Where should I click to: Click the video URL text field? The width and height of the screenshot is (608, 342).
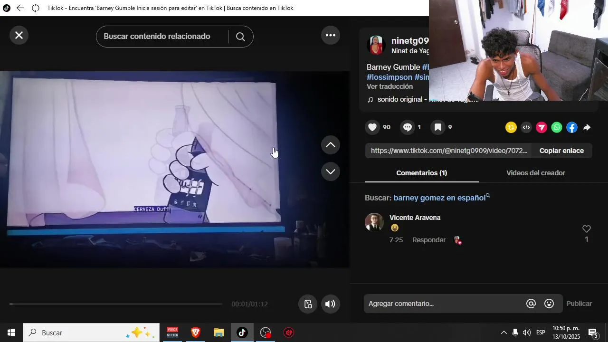(449, 151)
